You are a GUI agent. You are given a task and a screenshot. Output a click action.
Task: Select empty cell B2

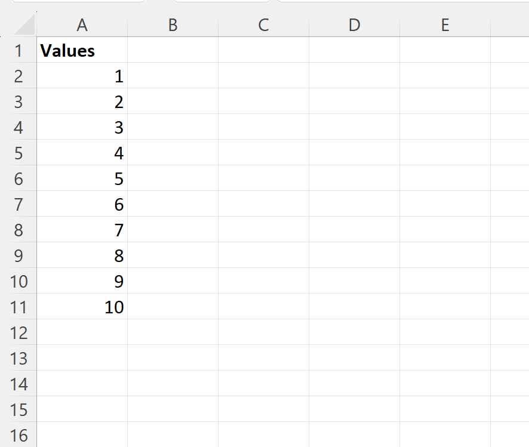click(x=173, y=76)
